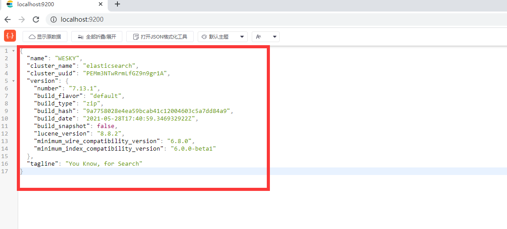The image size is (507, 229).
Task: Click the "6.0.0-beta1" value
Action: click(x=193, y=148)
